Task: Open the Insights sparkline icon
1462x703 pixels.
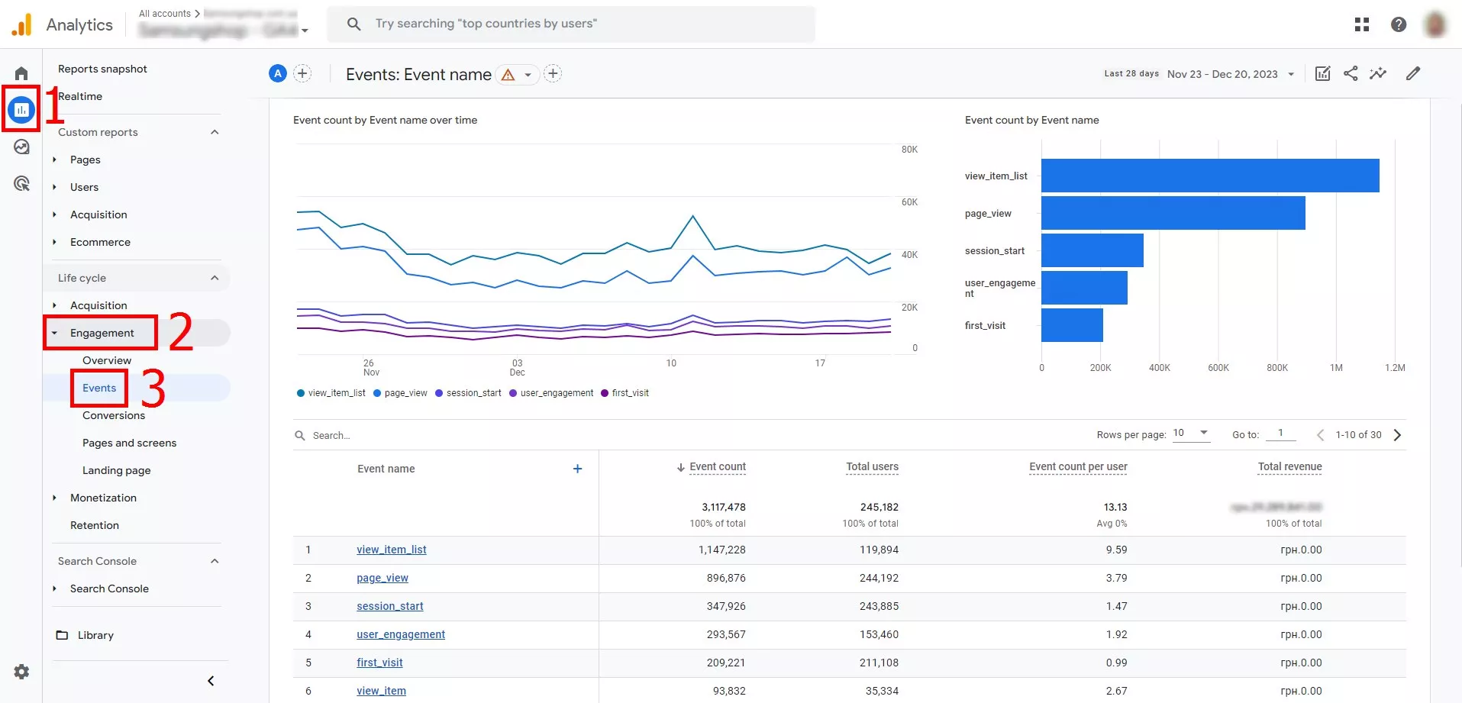Action: (x=1378, y=73)
